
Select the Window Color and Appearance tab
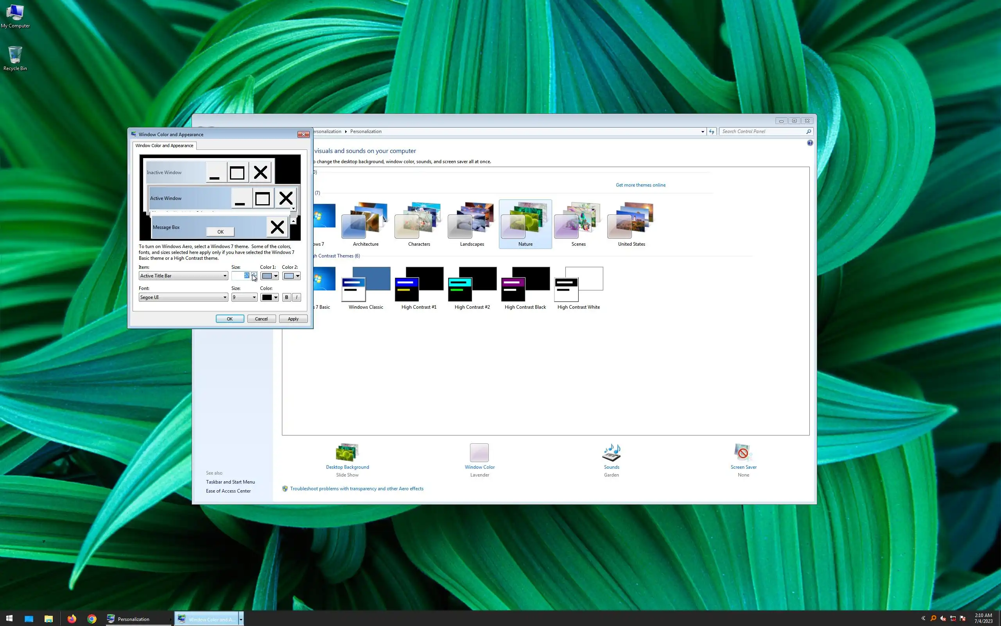tap(164, 146)
